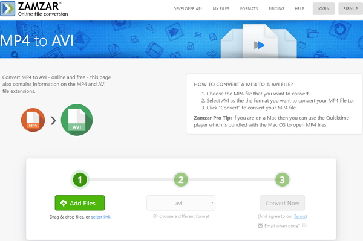Viewport: 363px width, 241px height.
Task: Open the select link hyperlink
Action: [100, 217]
